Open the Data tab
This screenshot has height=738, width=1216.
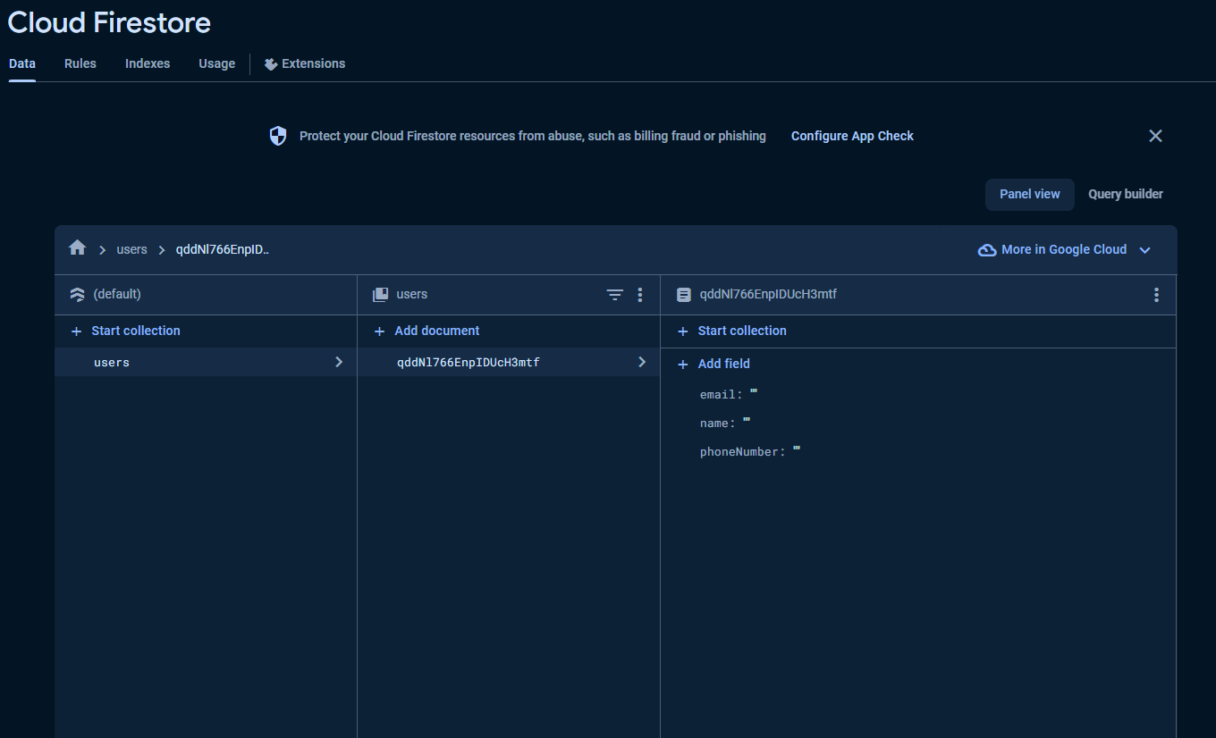(x=22, y=64)
